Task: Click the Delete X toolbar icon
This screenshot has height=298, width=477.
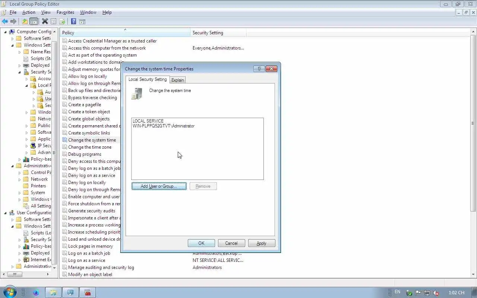Action: click(45, 22)
